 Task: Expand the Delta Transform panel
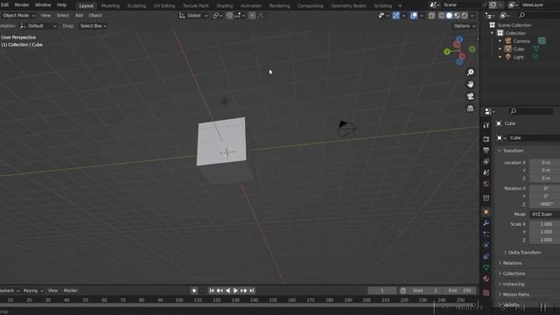[x=521, y=253]
